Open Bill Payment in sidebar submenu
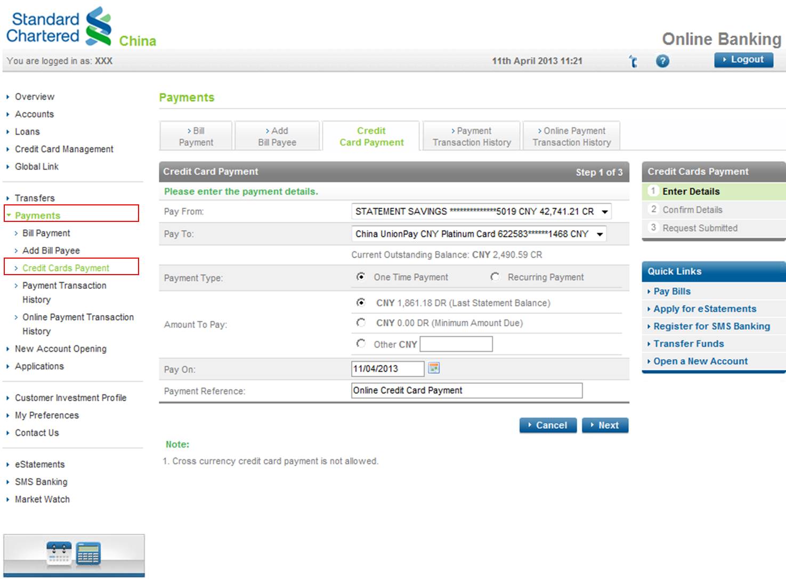The width and height of the screenshot is (786, 579). 46,233
